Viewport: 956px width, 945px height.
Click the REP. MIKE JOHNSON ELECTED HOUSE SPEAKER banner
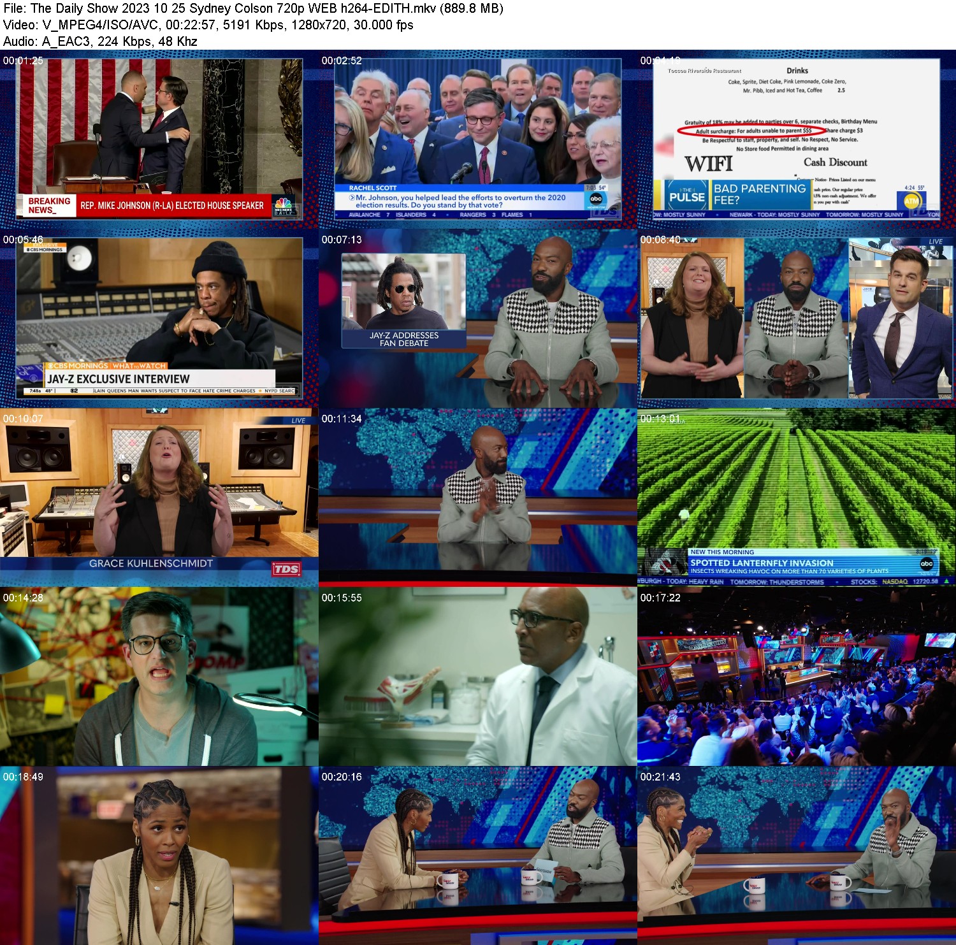[x=172, y=206]
